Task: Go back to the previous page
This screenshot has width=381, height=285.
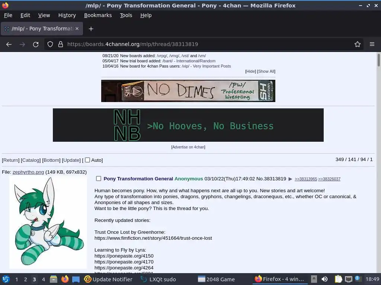Action: [9, 45]
